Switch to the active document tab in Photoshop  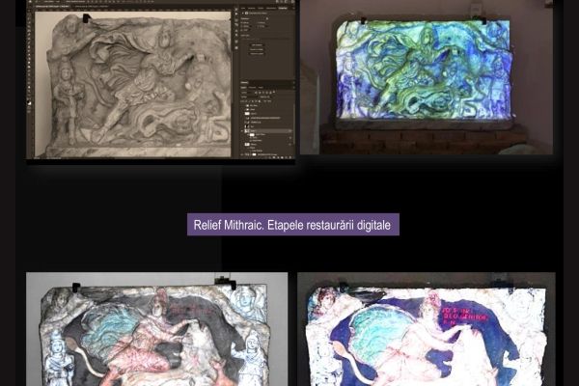[x=51, y=7]
